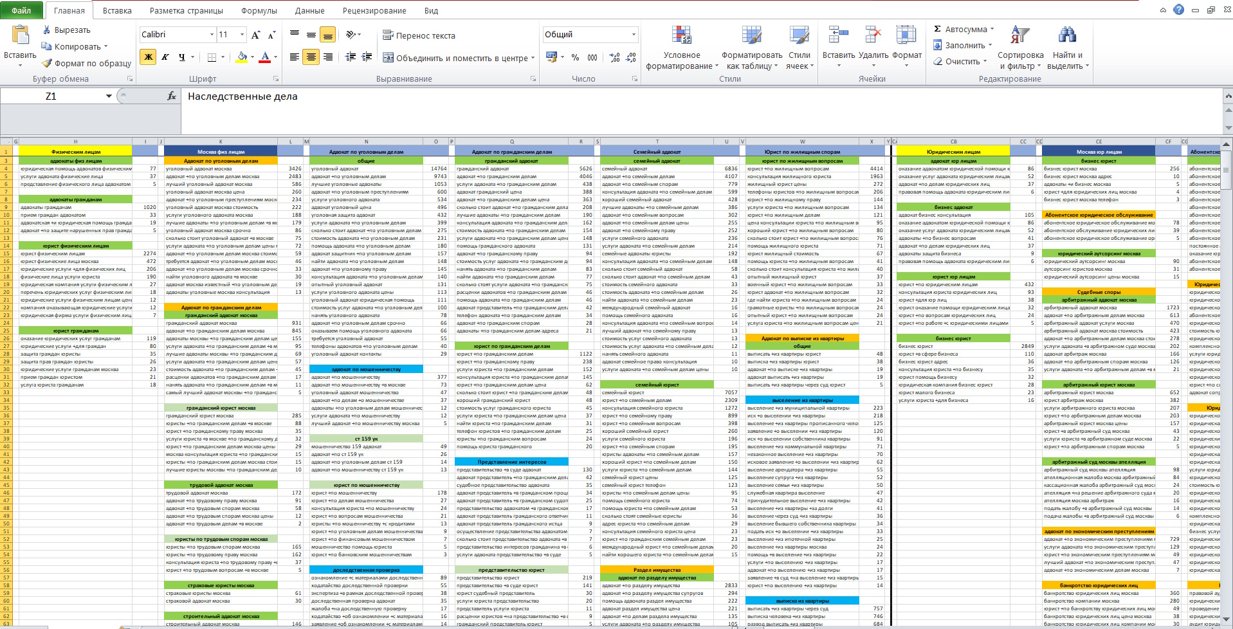Decrease font size with the smaller A icon
Screen dimensions: 1233x629
(271, 35)
